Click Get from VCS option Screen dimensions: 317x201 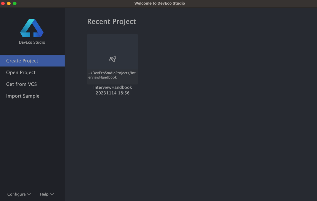(x=32, y=84)
